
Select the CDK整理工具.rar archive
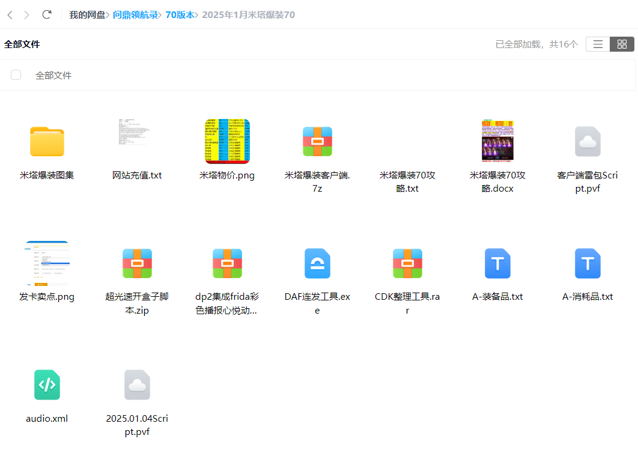[x=407, y=263]
